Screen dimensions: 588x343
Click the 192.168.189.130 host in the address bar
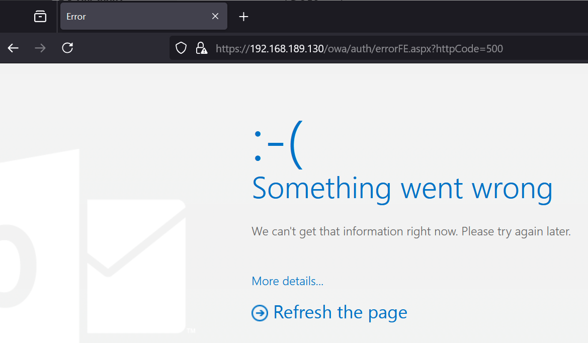click(287, 49)
